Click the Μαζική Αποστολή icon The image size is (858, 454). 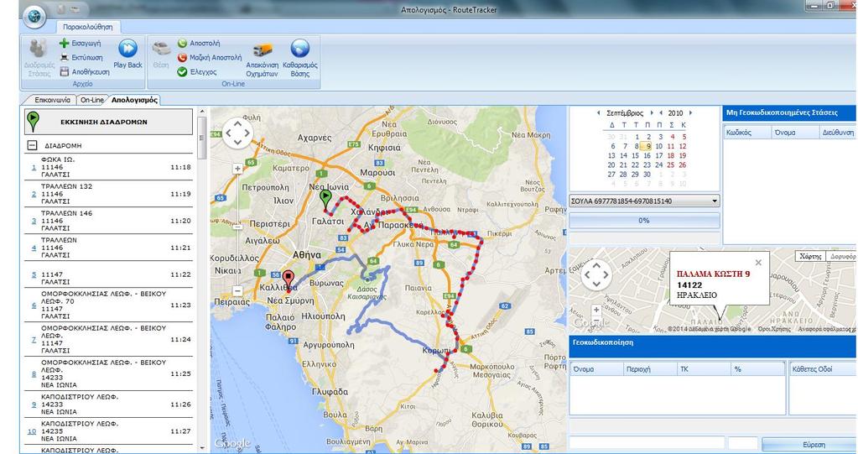[x=182, y=58]
